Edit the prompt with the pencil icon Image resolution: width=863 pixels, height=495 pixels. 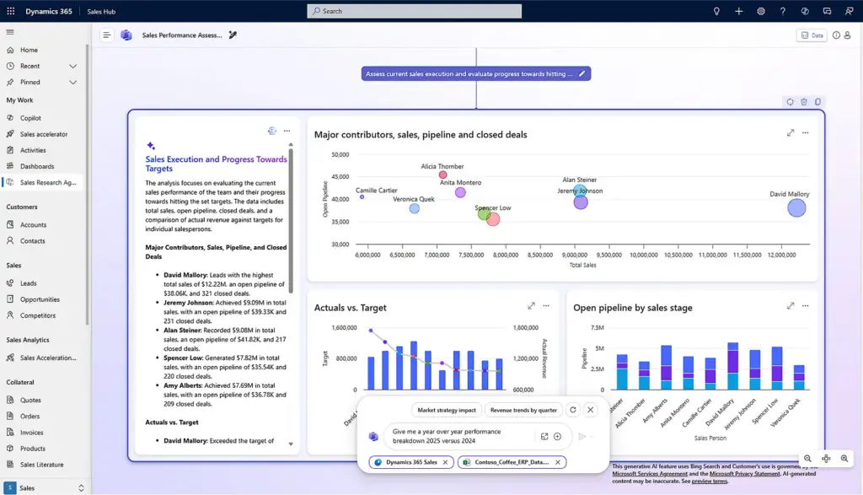[x=581, y=73]
